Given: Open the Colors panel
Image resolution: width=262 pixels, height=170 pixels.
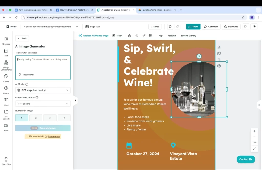Looking at the screenshot, I should (x=6, y=77).
